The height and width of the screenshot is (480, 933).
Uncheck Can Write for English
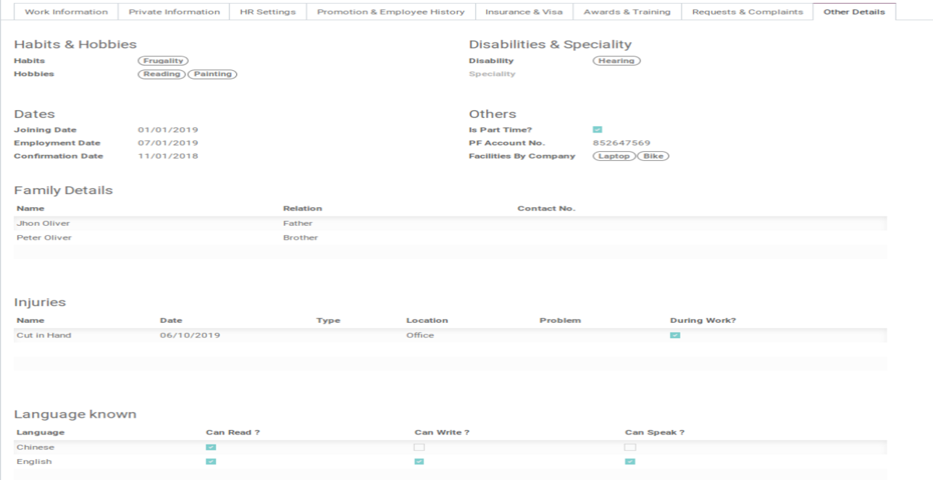coord(419,462)
